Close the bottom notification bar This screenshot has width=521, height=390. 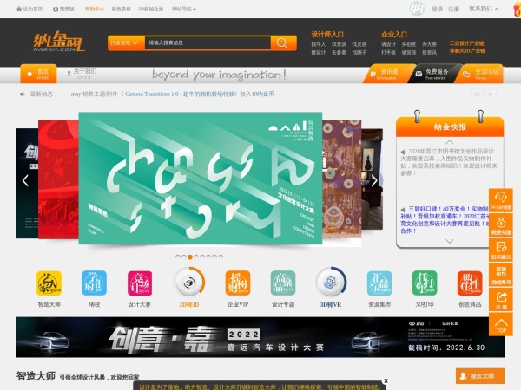[x=386, y=380]
